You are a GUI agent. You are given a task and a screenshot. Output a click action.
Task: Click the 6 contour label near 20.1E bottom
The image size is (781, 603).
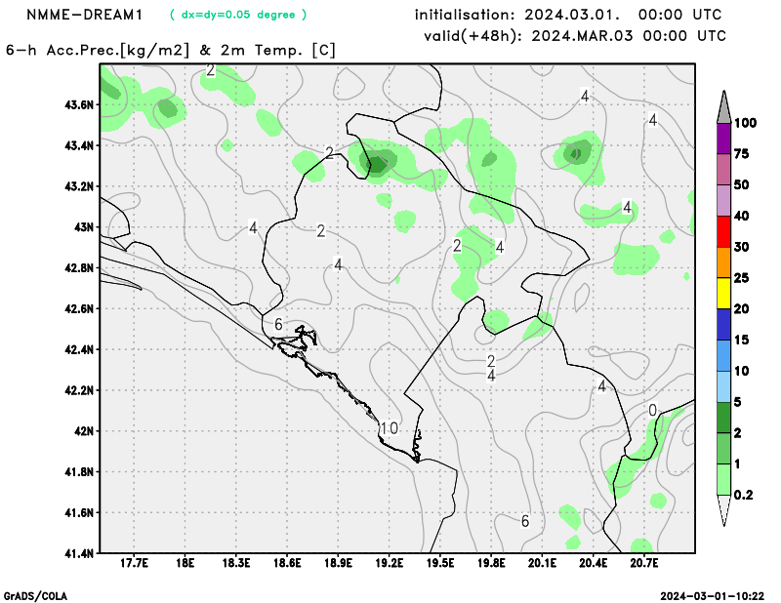(525, 521)
